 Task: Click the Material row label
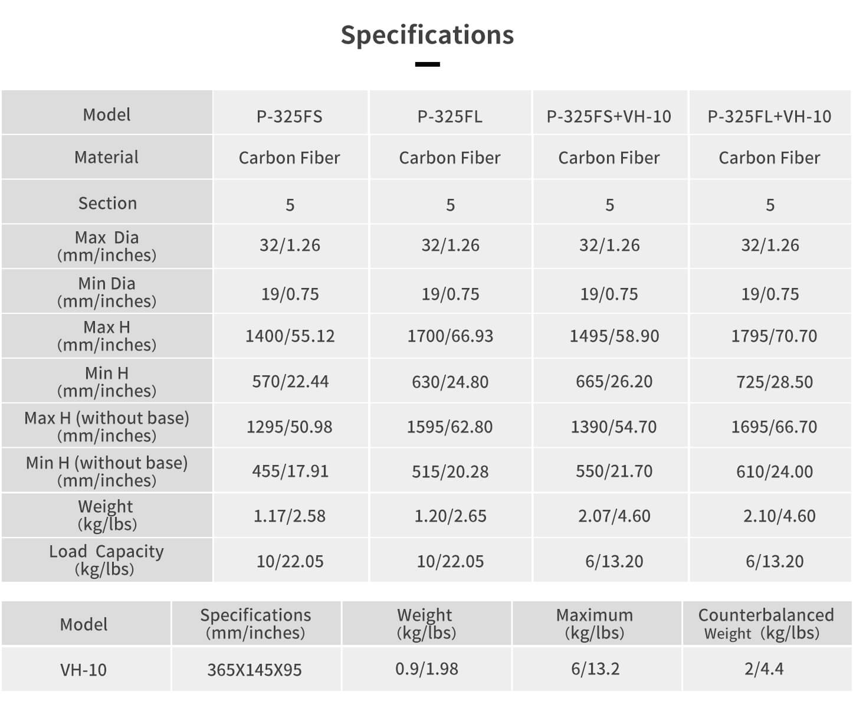107,158
